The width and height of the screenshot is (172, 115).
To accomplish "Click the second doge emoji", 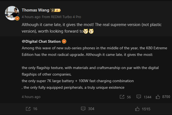I will [x=91, y=31].
